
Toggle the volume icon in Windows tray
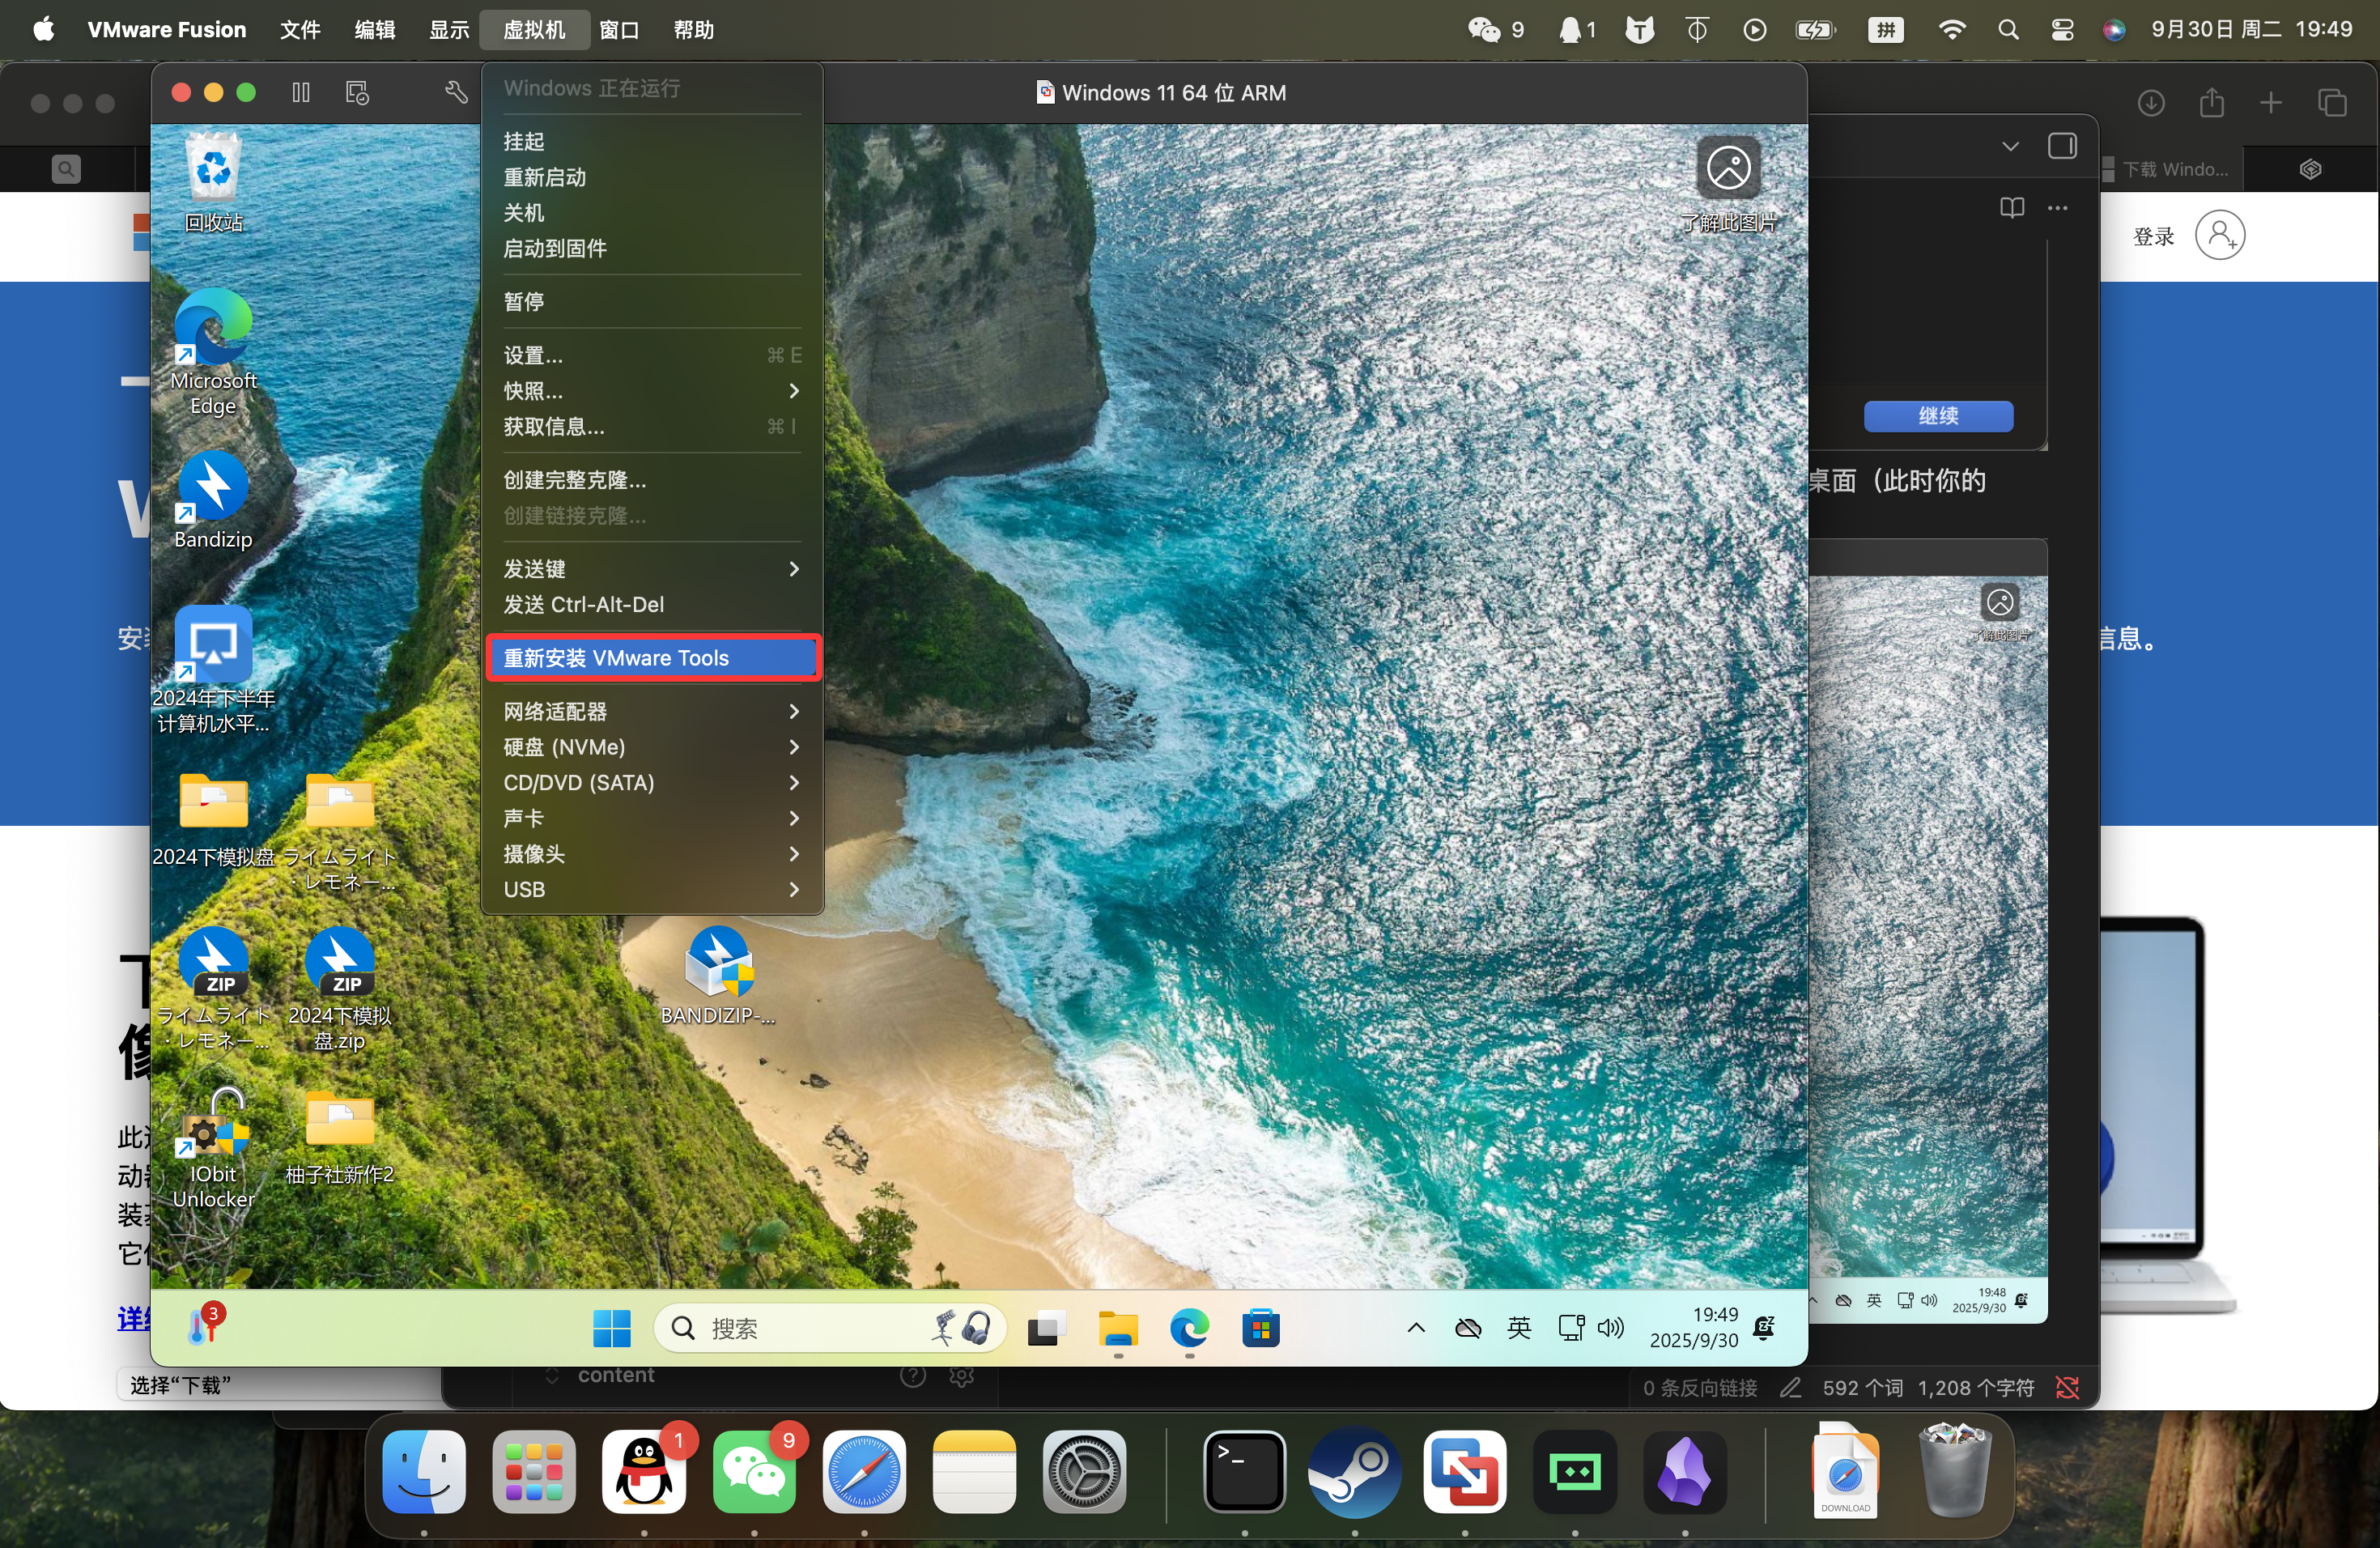[1611, 1328]
